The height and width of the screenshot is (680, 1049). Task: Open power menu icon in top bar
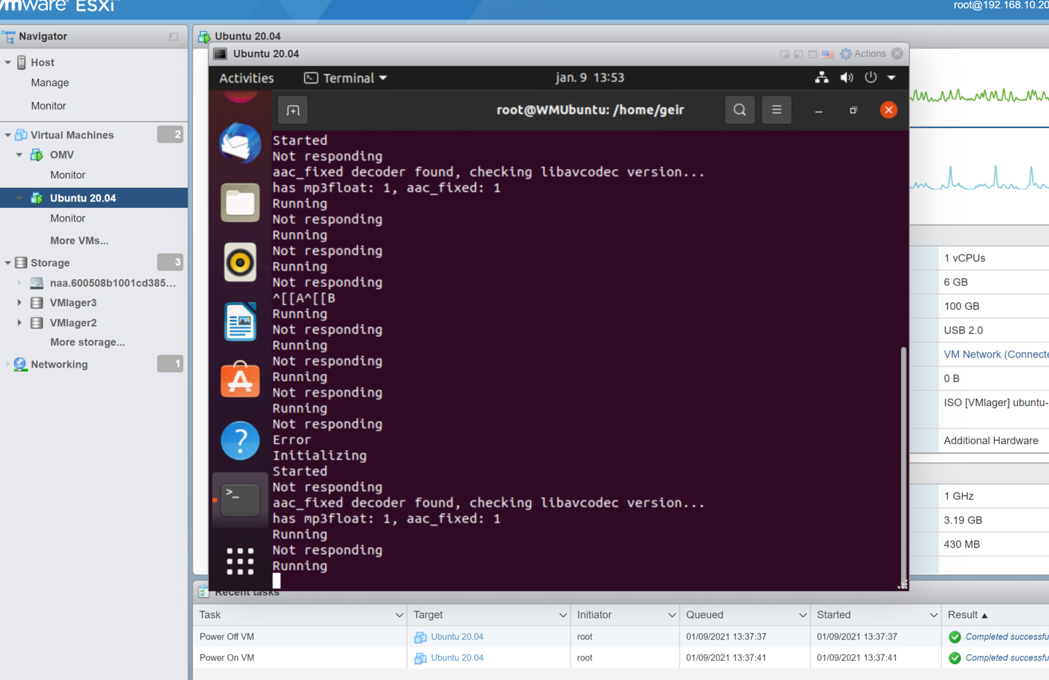871,77
